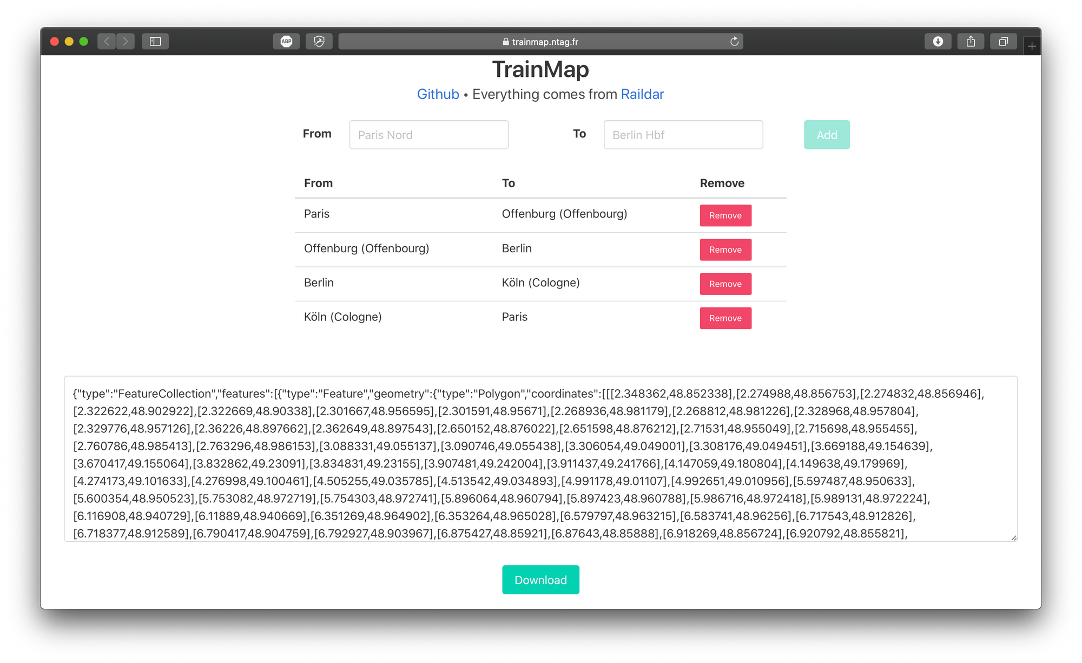The height and width of the screenshot is (663, 1082).
Task: Click the From input field
Action: pyautogui.click(x=428, y=134)
